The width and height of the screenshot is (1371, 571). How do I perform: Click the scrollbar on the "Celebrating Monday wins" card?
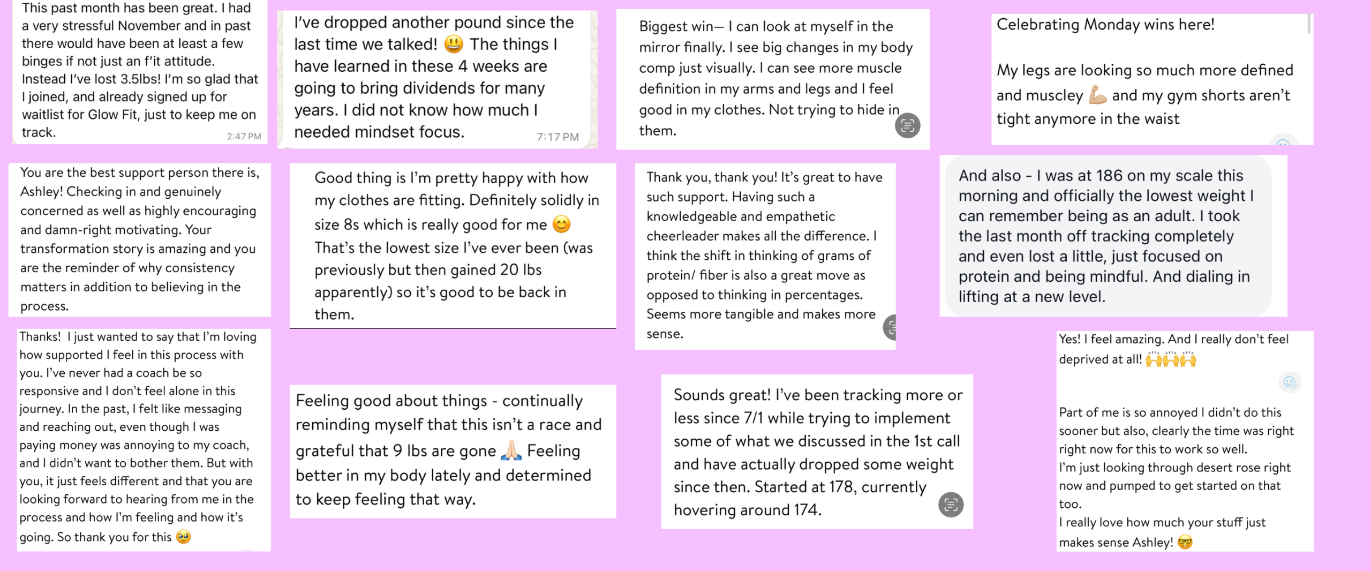pyautogui.click(x=1309, y=24)
